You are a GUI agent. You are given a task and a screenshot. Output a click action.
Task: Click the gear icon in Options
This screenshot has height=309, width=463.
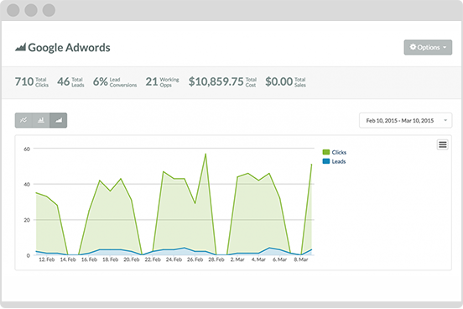(413, 47)
